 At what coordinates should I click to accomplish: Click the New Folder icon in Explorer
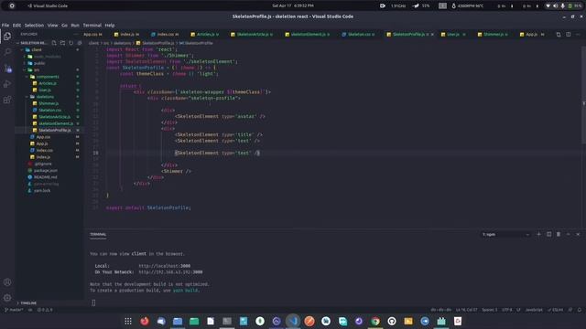click(62, 43)
